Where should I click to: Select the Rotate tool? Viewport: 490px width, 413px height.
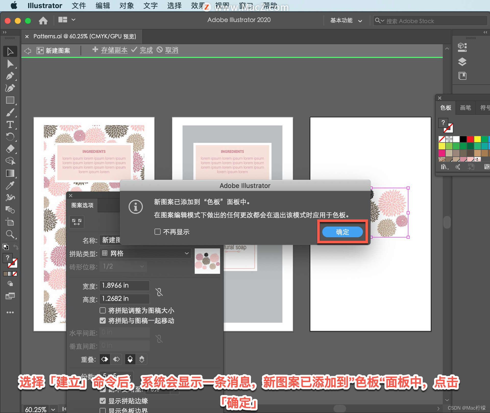(x=10, y=137)
